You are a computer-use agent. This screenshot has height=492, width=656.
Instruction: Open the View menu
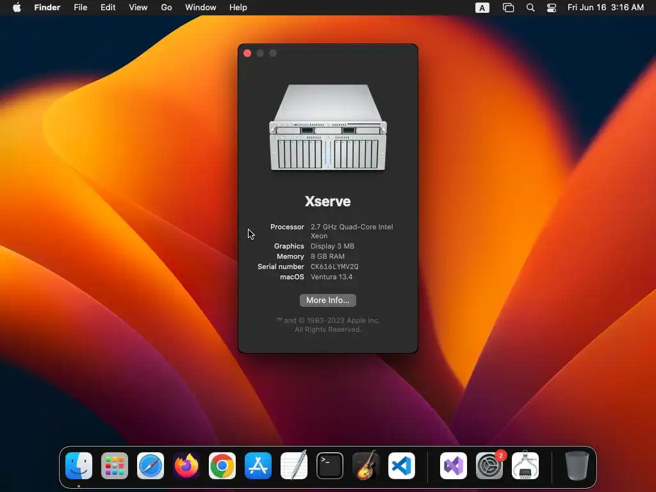138,8
